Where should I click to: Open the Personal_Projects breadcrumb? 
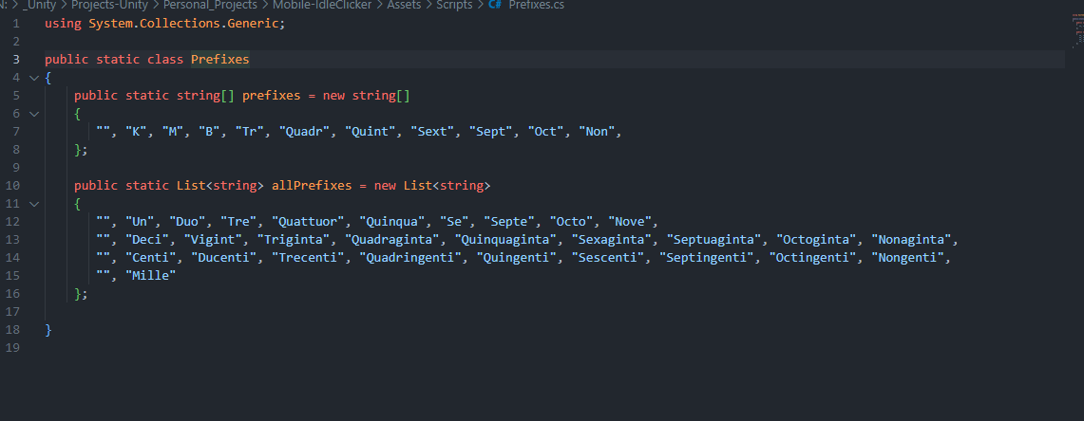(210, 6)
